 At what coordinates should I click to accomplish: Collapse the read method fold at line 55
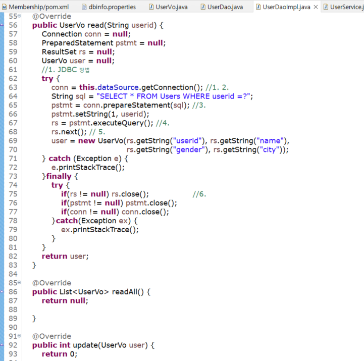19,16
